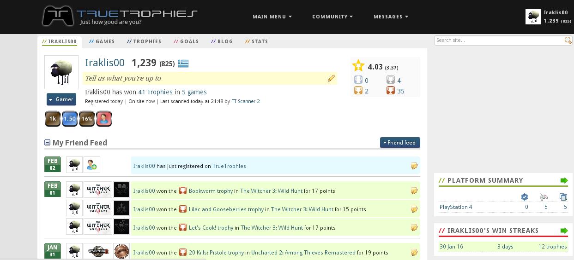Click comment icon on the registered entry
The width and height of the screenshot is (574, 260).
[x=414, y=166]
